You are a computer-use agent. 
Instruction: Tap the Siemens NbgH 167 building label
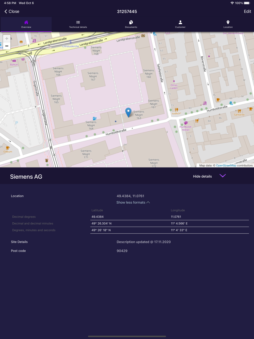(x=93, y=76)
